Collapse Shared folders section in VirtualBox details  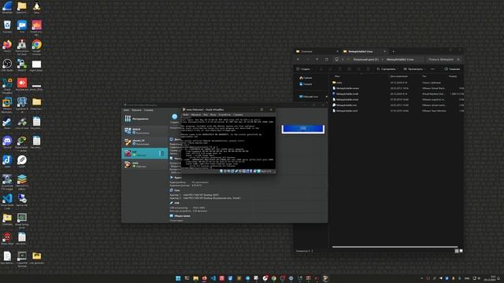click(180, 216)
